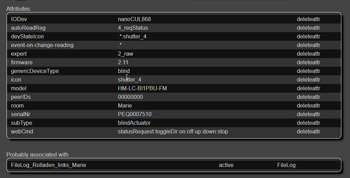Click the genericDeviceType attribute name

[x=35, y=71]
